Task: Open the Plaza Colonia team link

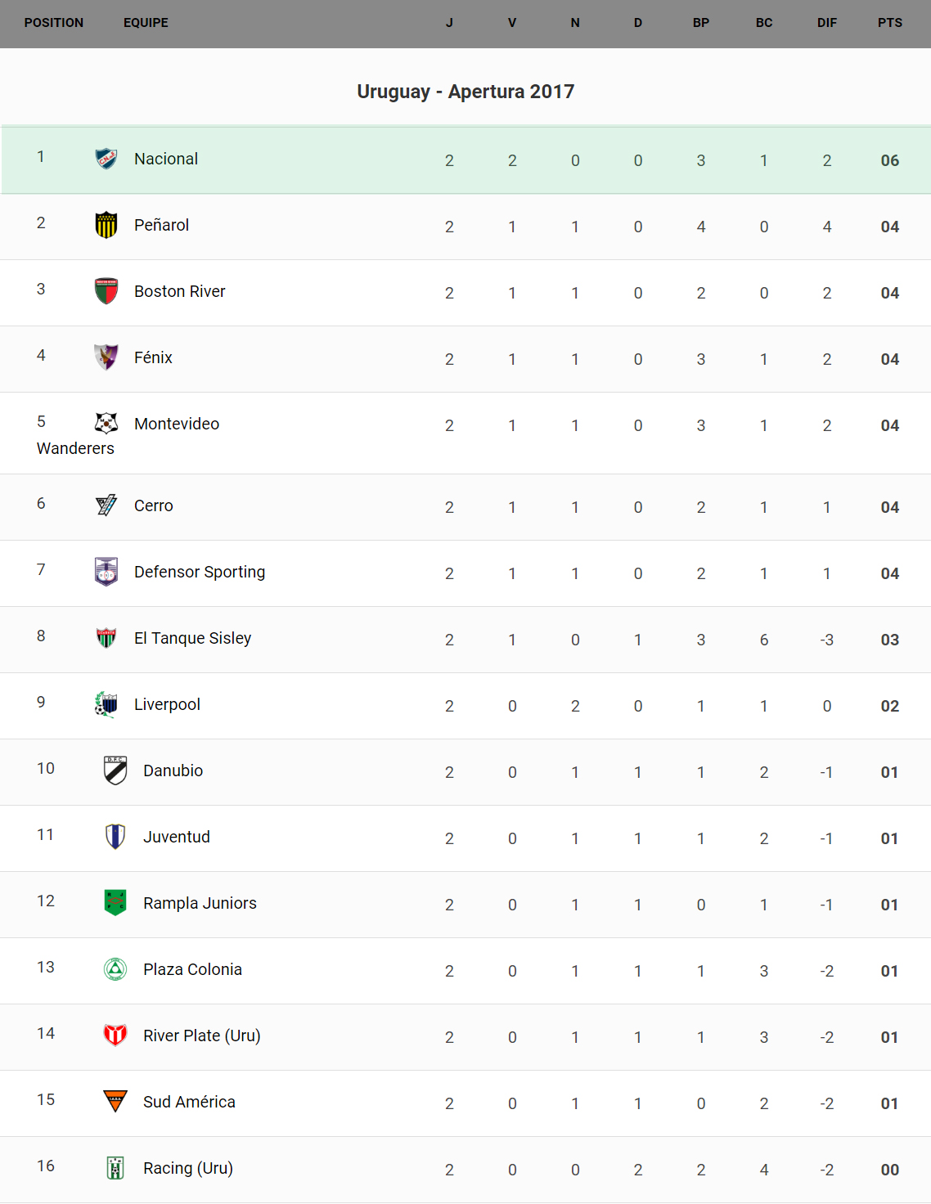Action: 192,969
